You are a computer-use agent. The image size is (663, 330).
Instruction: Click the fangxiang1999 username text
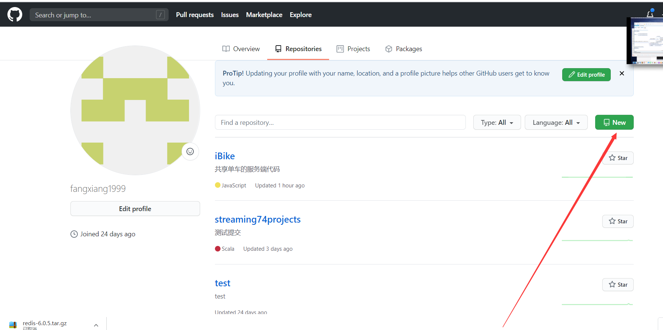pos(98,189)
